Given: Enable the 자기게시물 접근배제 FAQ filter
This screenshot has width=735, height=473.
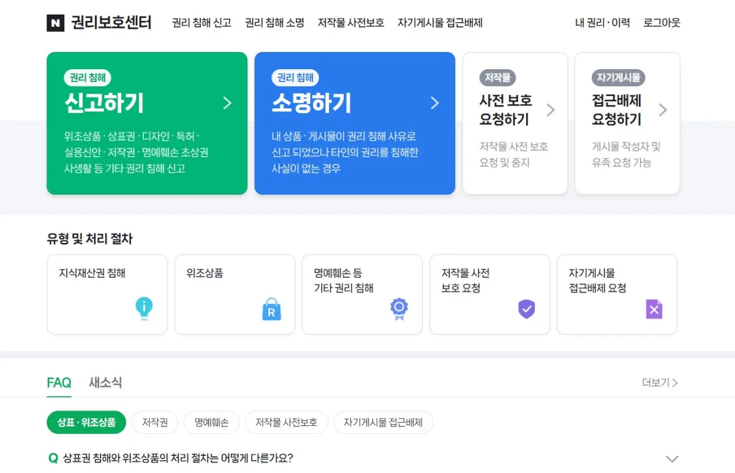Looking at the screenshot, I should coord(383,422).
